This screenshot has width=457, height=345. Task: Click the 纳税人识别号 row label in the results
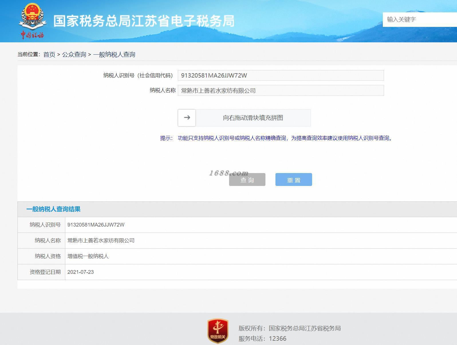tap(45, 225)
